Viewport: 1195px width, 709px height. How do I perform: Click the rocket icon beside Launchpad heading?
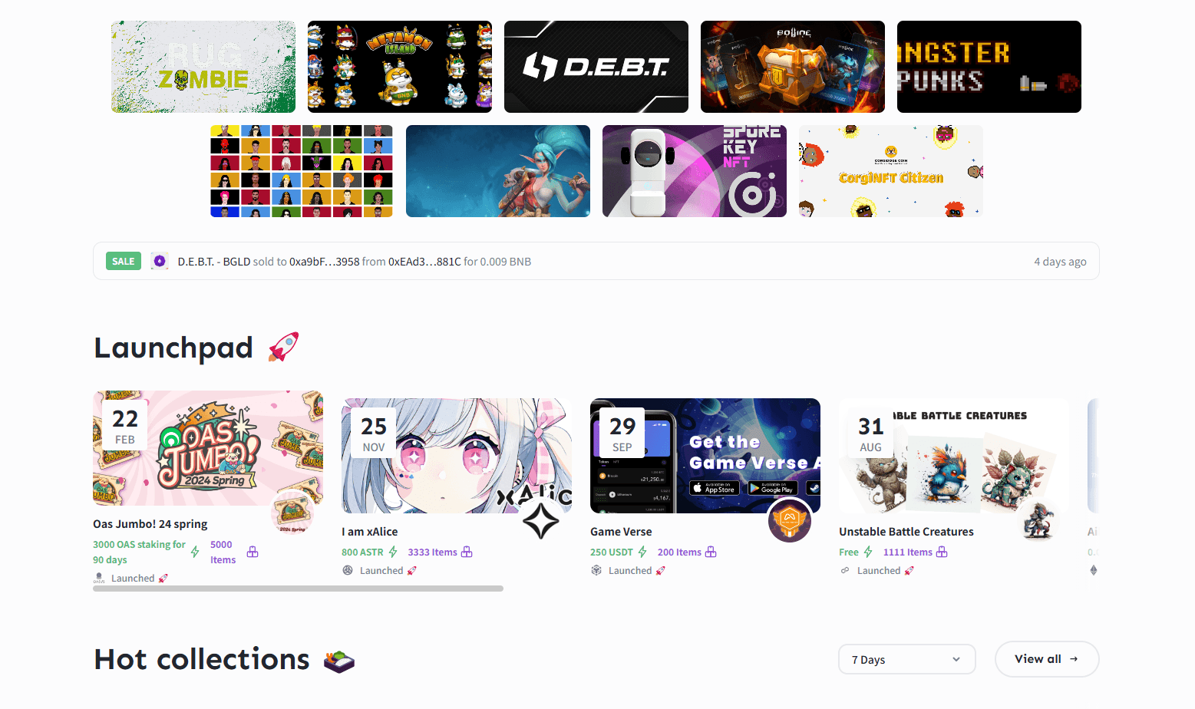pos(283,347)
